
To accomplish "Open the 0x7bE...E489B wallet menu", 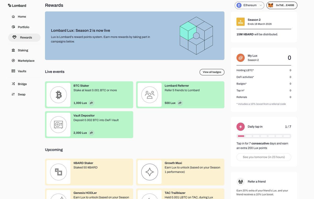I will click(x=282, y=5).
